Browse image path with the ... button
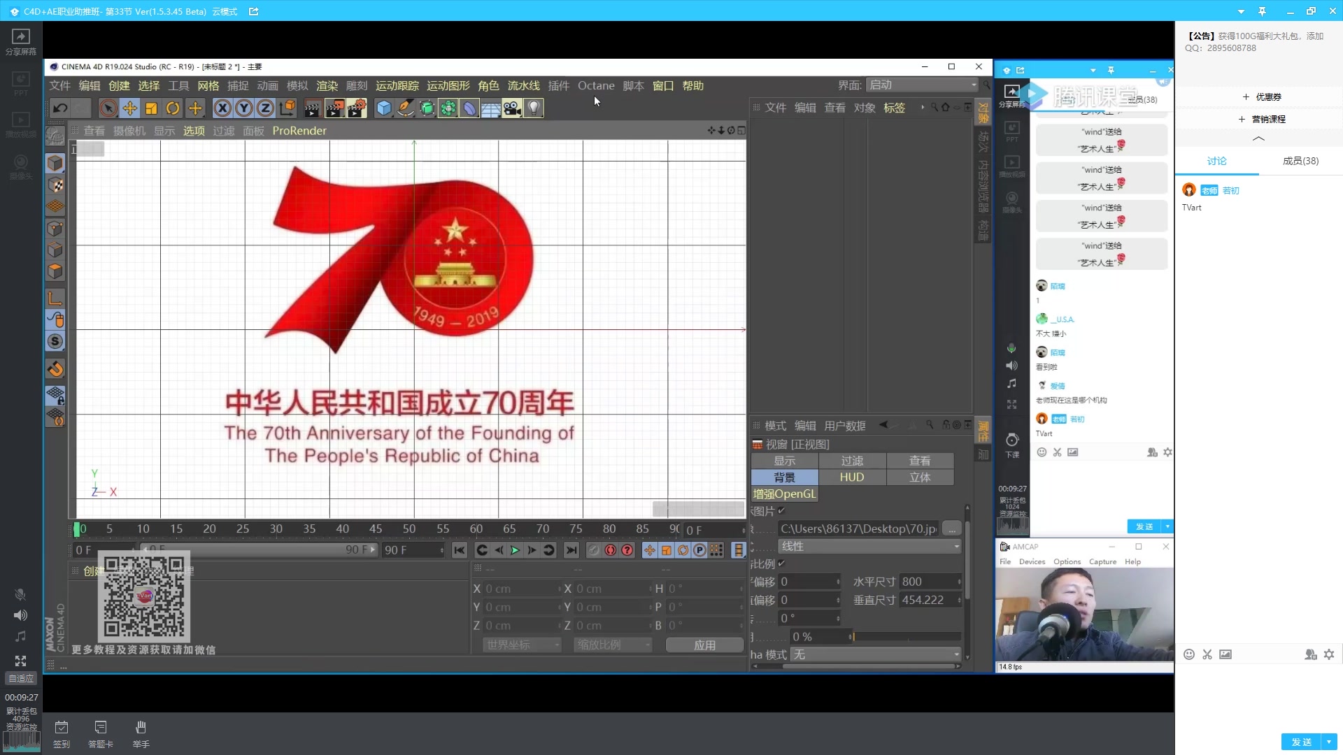Screen dimensions: 1343x755 coord(951,529)
